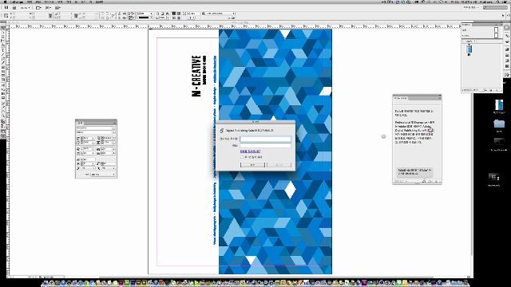Click the right button in sign-in dialog

tap(279, 165)
